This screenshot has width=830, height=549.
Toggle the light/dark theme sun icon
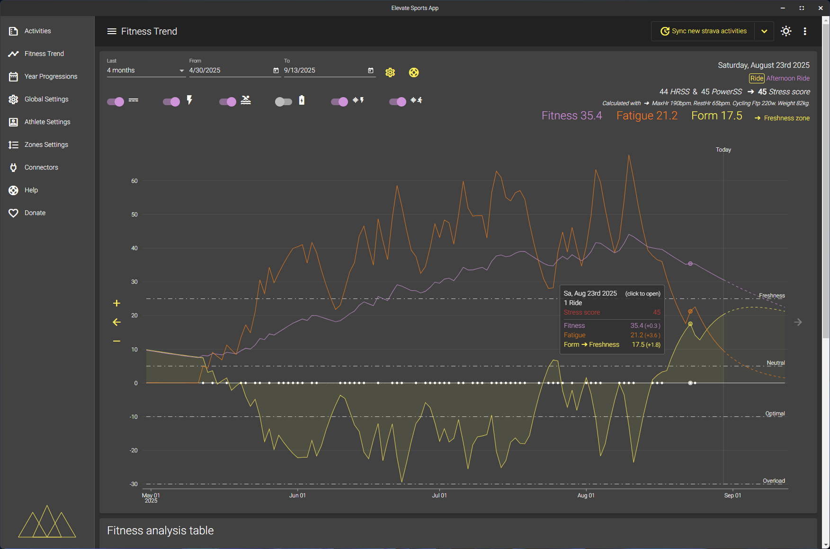(x=786, y=31)
